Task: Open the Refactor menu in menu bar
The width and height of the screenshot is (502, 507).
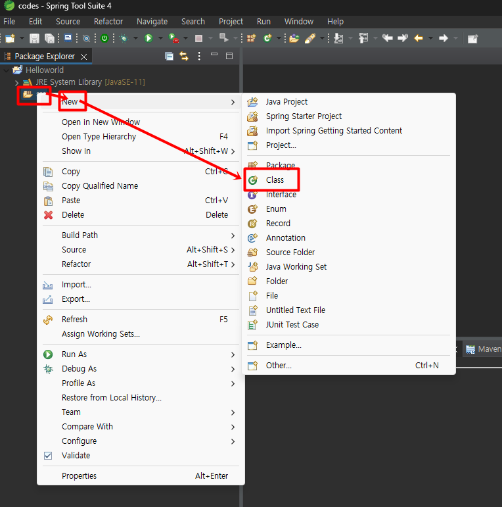Action: tap(108, 22)
